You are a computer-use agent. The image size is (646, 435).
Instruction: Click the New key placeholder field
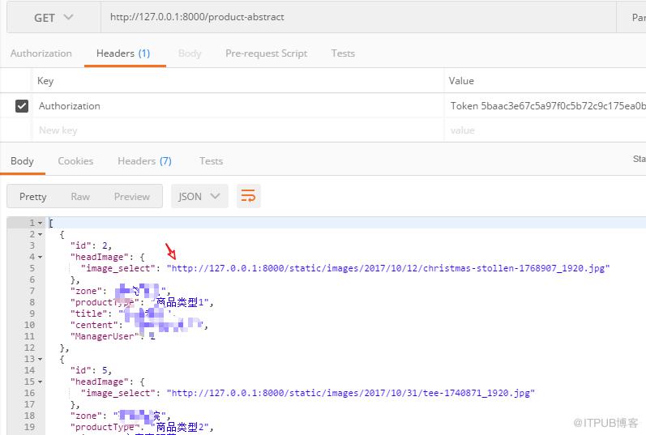[x=238, y=130]
